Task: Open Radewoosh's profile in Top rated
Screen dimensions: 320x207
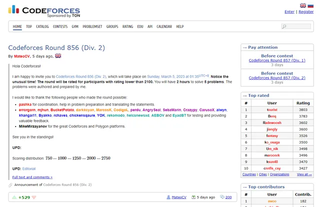Action: [272, 123]
